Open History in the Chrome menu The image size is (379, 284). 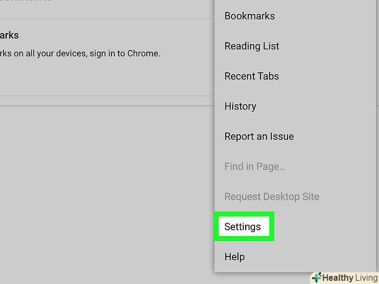tap(240, 107)
